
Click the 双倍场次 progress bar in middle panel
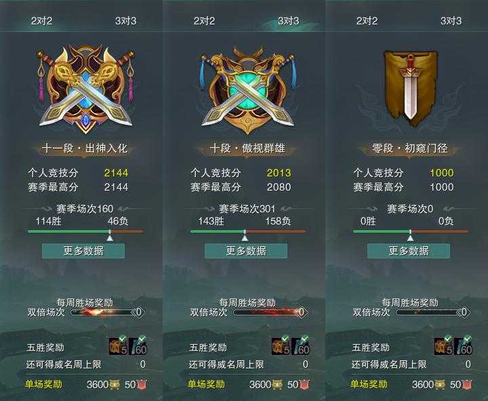click(x=270, y=312)
